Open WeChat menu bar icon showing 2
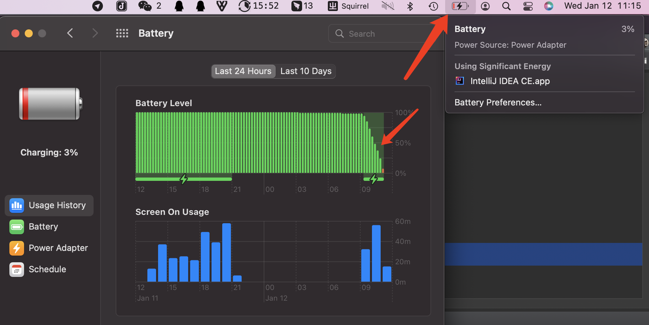This screenshot has width=649, height=325. pos(150,6)
